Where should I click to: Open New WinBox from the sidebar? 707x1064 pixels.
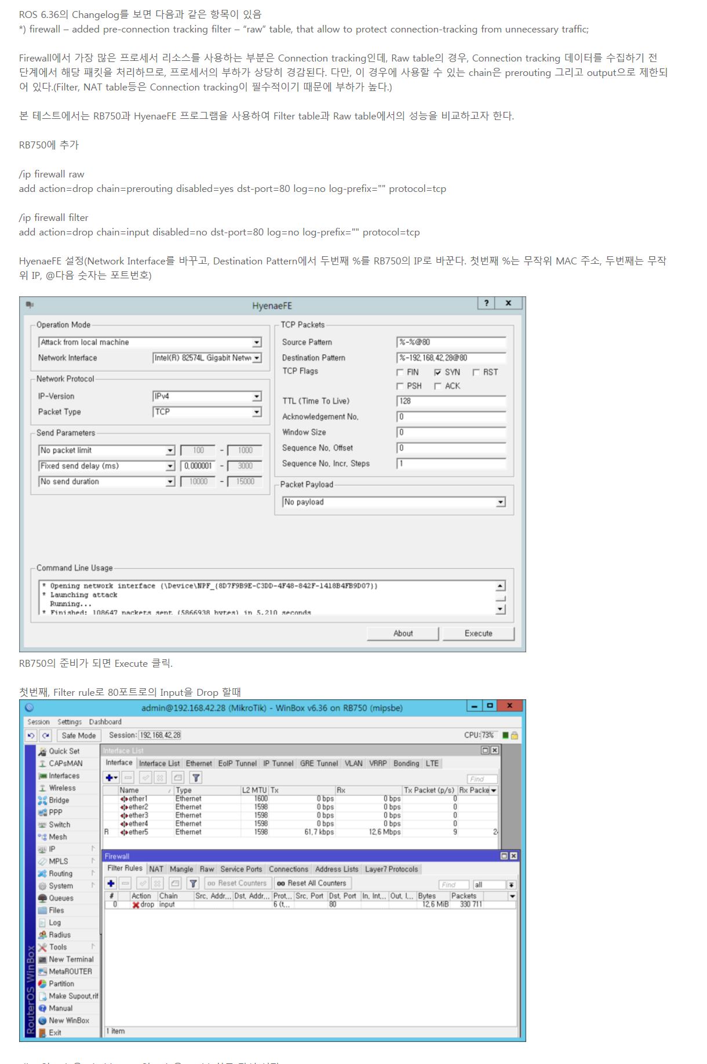pyautogui.click(x=68, y=1021)
